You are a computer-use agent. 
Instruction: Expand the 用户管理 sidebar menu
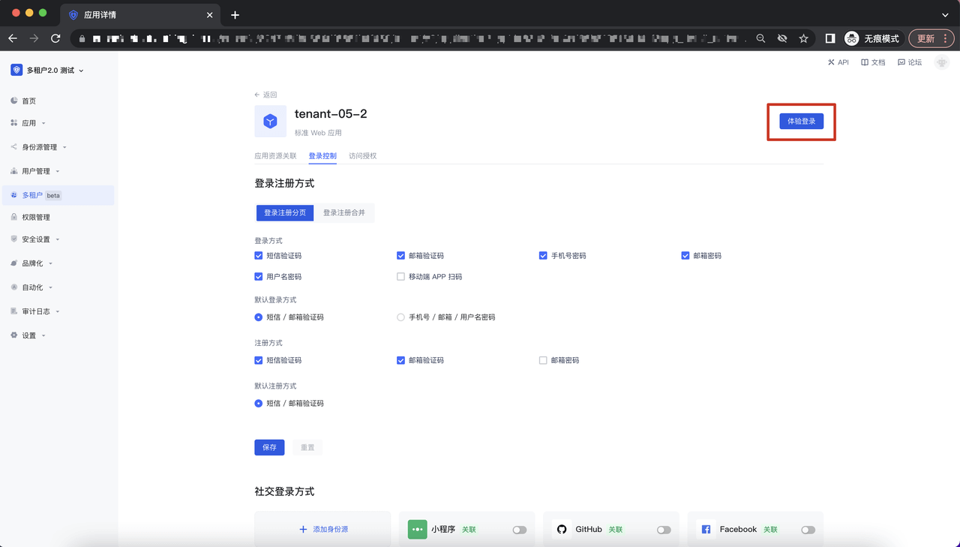39,171
